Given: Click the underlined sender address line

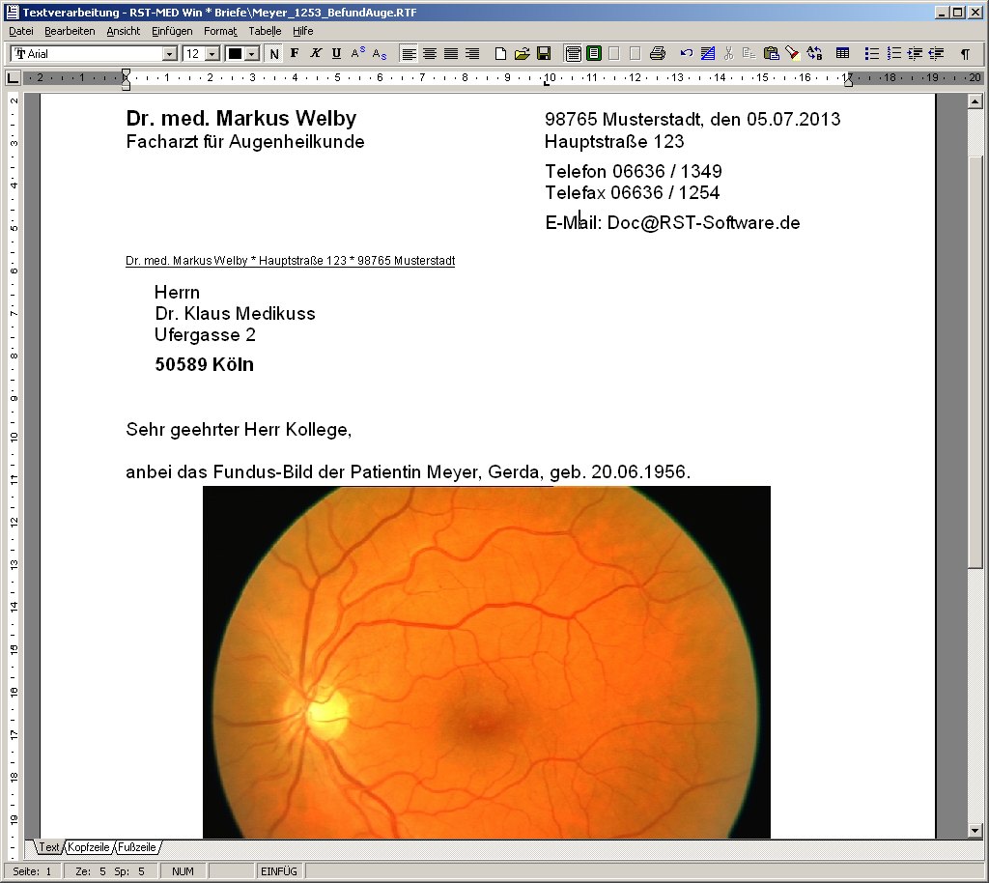Looking at the screenshot, I should coord(290,261).
